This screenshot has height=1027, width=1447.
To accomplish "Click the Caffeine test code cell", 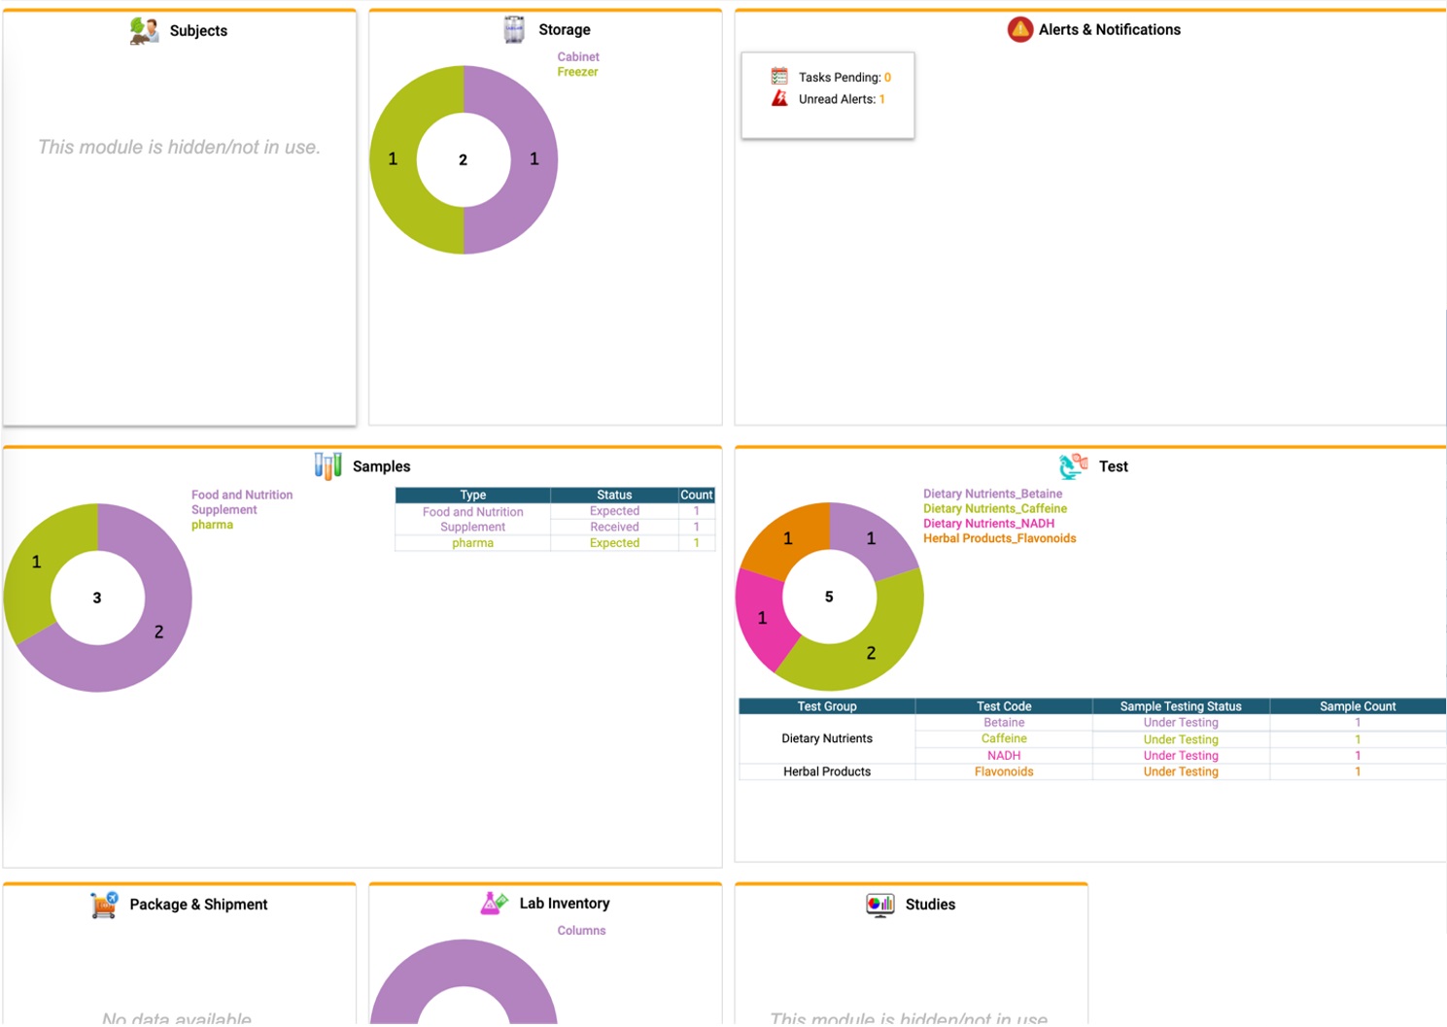I will point(1004,738).
